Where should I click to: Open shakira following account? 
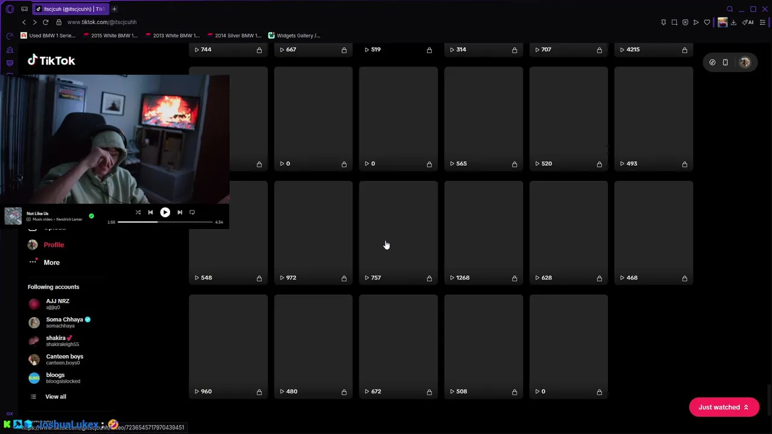pos(54,341)
